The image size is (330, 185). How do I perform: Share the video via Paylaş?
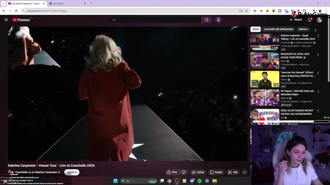198,172
